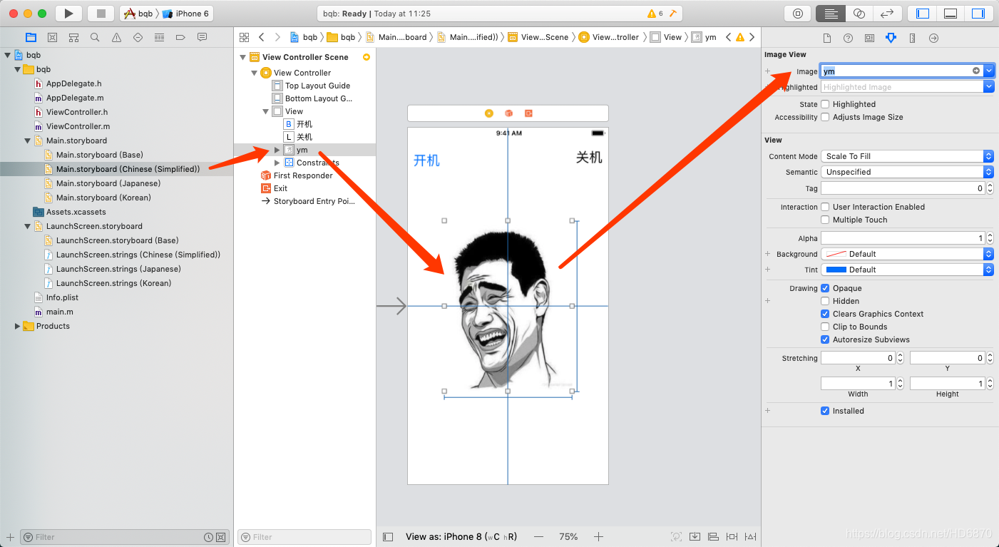Toggle Multiple Touch checkbox
The width and height of the screenshot is (999, 547).
tap(825, 220)
